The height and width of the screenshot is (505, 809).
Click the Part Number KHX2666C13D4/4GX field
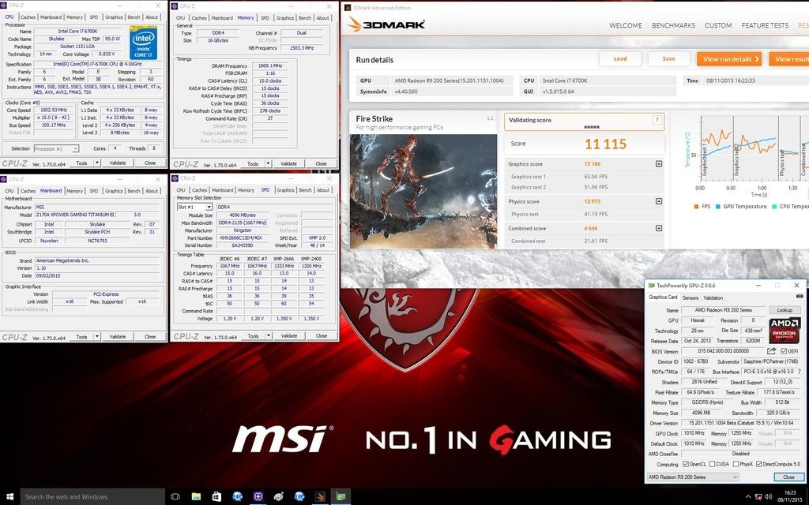(243, 238)
